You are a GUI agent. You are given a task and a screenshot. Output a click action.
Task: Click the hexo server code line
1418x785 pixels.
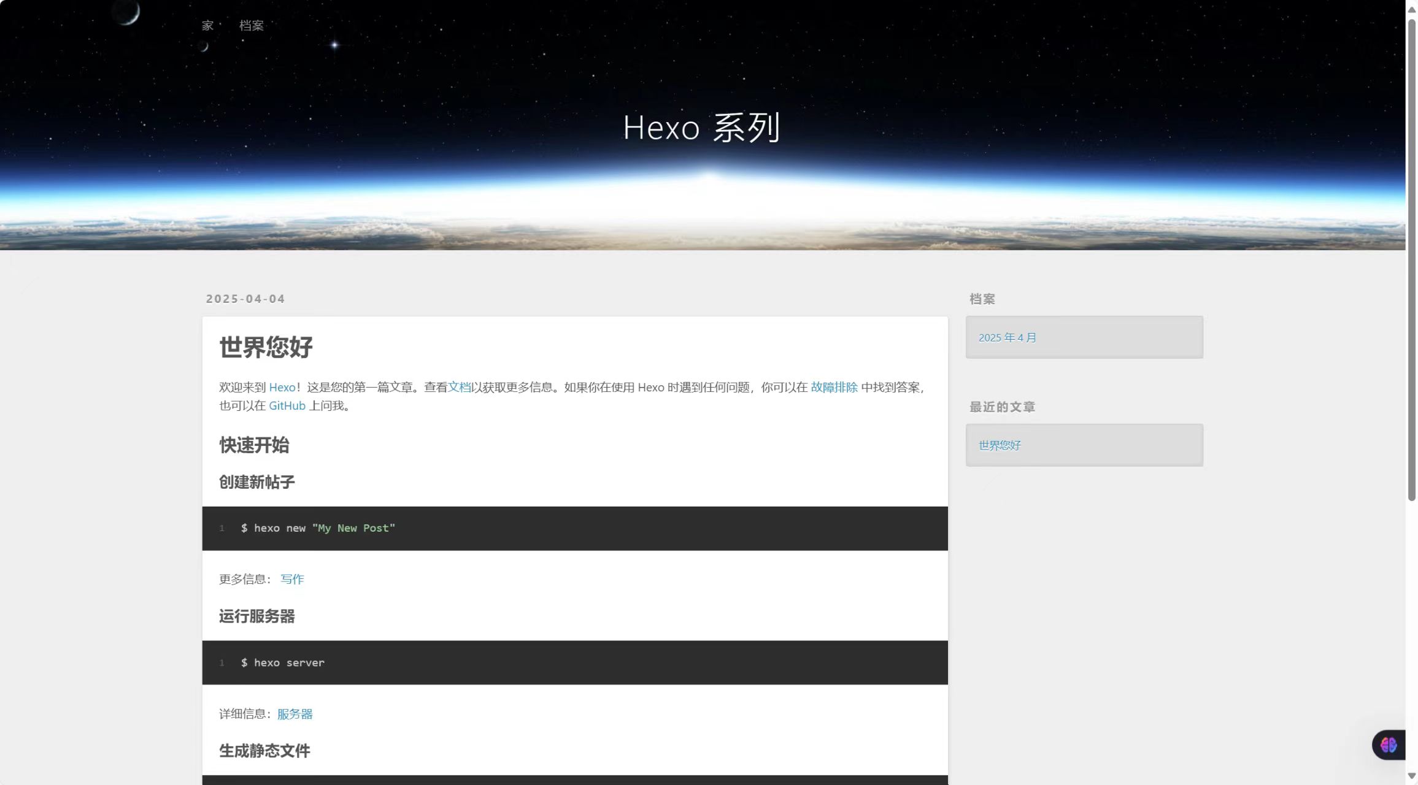point(283,663)
